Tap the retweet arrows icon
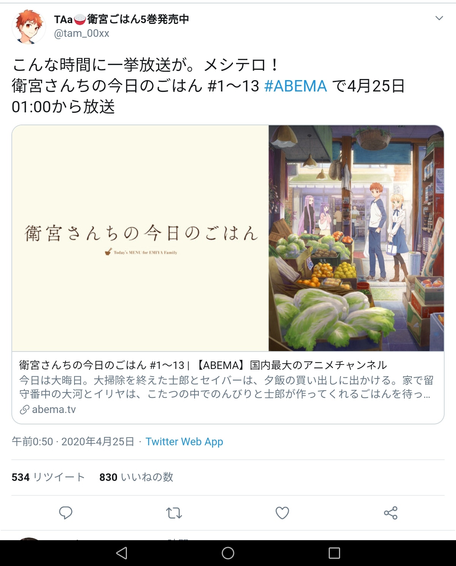The height and width of the screenshot is (566, 456). point(174,513)
